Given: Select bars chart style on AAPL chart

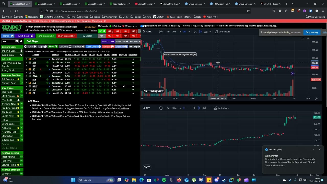Looking at the screenshot, I should (x=195, y=32).
